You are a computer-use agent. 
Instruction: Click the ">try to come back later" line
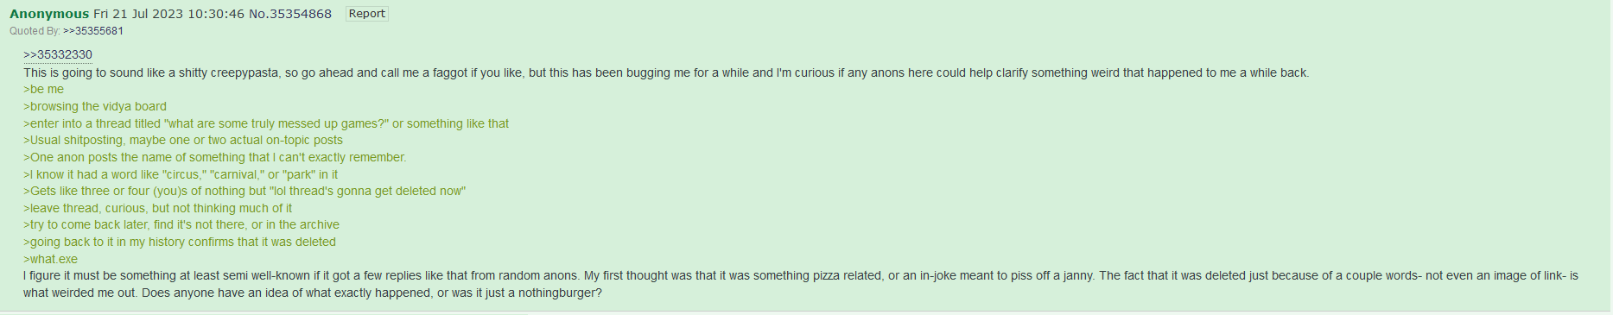click(181, 225)
